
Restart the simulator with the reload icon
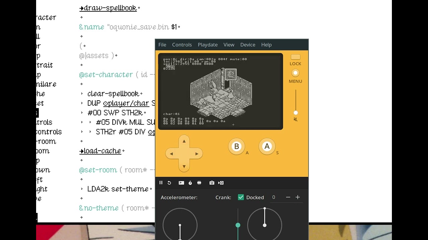[x=169, y=183]
